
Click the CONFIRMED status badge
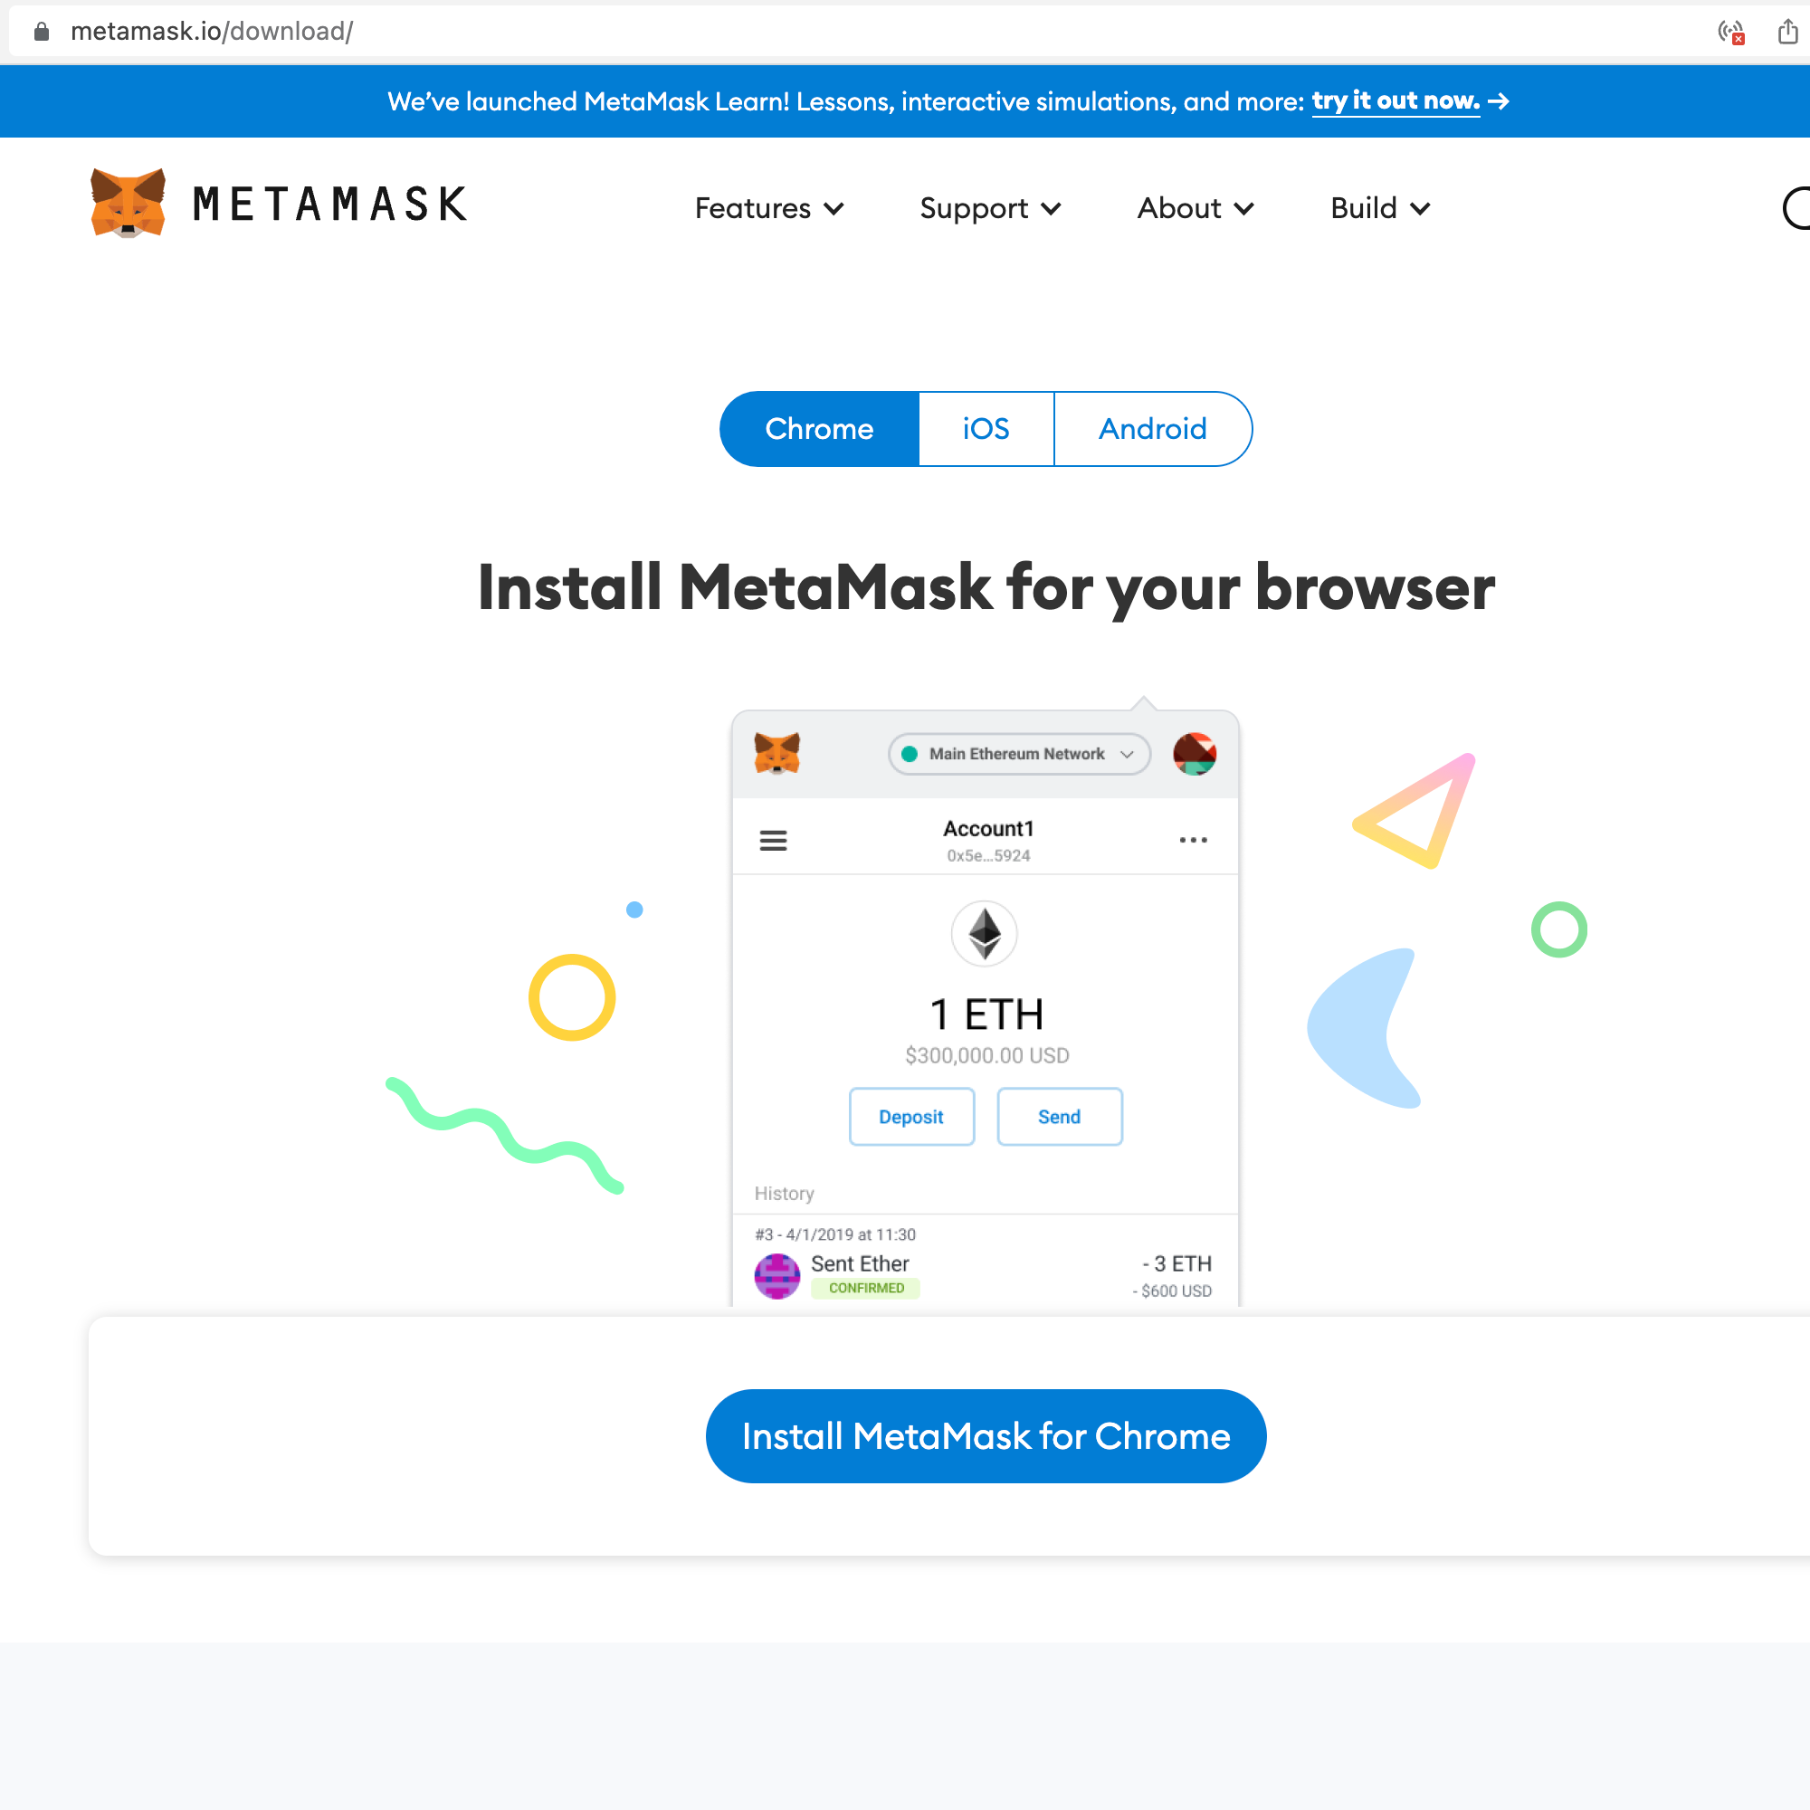pos(866,1288)
